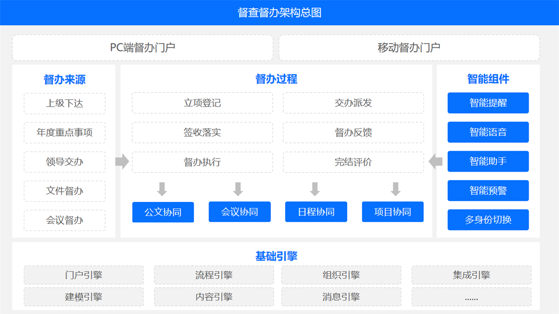This screenshot has height=314, width=559.
Task: Select the 智能语音 button
Action: pos(488,132)
